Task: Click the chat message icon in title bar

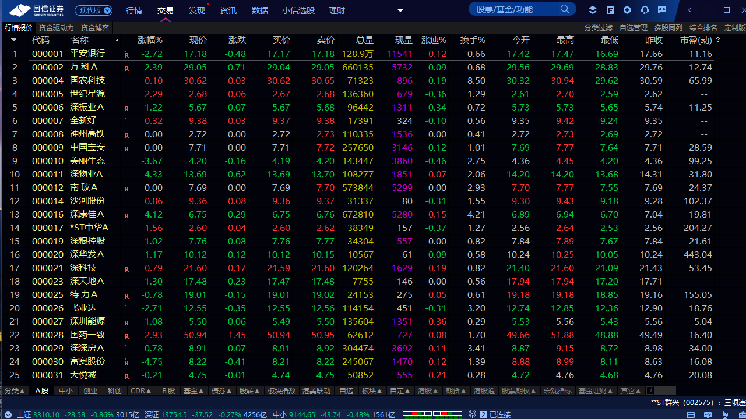Action: [662, 10]
